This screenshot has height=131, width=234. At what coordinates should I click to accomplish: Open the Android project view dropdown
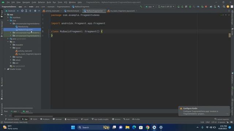[x=12, y=11]
